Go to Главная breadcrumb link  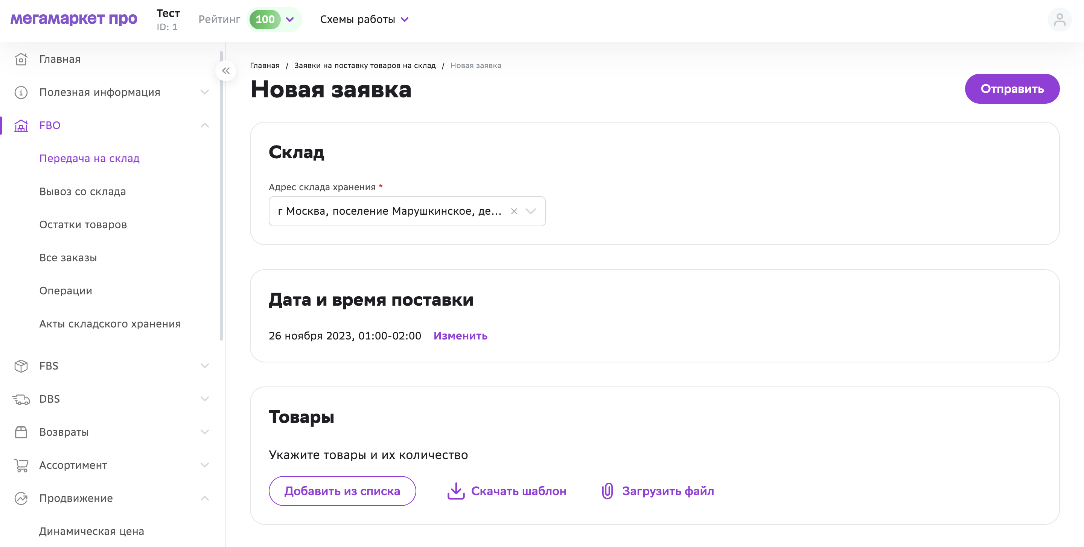[265, 65]
